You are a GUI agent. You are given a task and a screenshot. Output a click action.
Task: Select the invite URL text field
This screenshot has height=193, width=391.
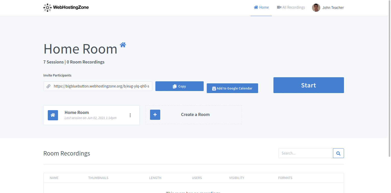[x=100, y=86]
